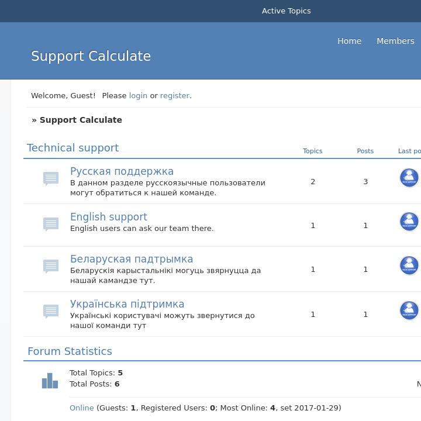The height and width of the screenshot is (421, 421).
Task: Click the login link
Action: click(x=138, y=96)
